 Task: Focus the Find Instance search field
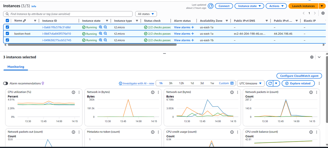pyautogui.click(x=68, y=14)
